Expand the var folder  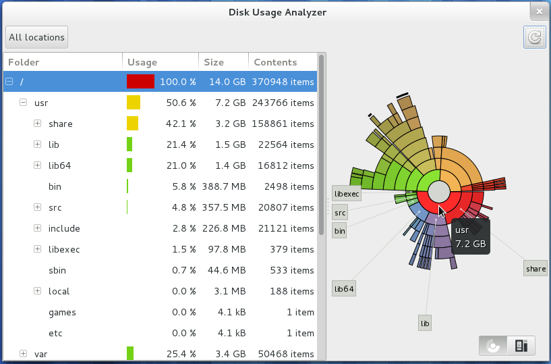coord(23,353)
